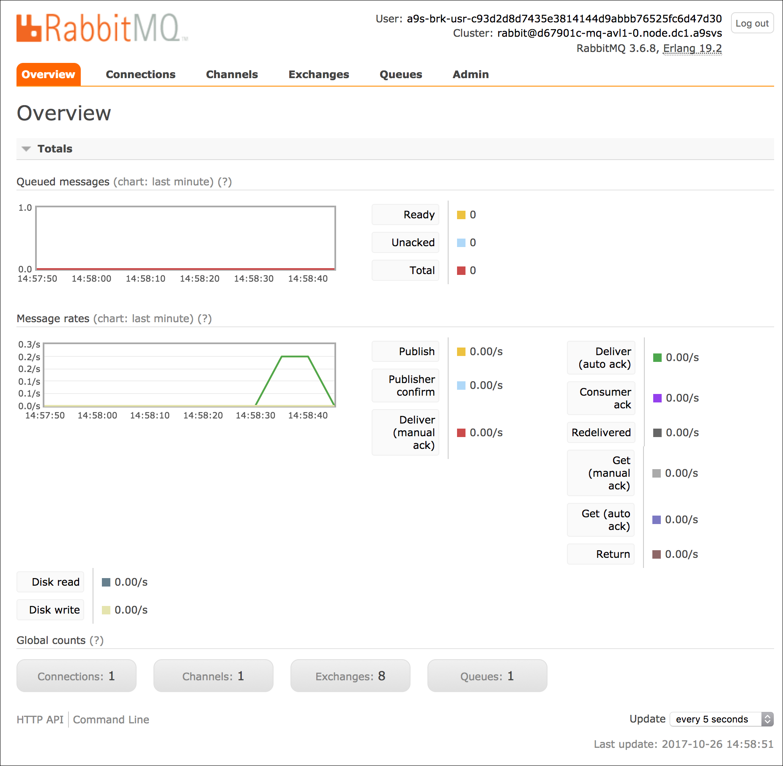Click the Deliver (manual ack) label

[x=405, y=432]
